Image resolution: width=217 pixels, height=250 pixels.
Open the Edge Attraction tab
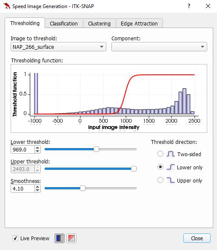139,24
